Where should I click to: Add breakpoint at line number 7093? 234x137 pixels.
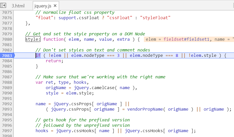[7, 109]
